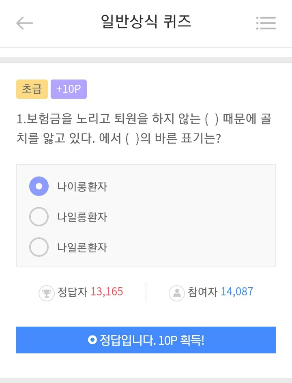Click the 나이롱환자 answer label text
The width and height of the screenshot is (292, 383).
pos(82,187)
